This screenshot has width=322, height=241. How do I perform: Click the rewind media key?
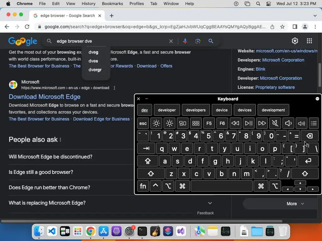tap(235, 123)
